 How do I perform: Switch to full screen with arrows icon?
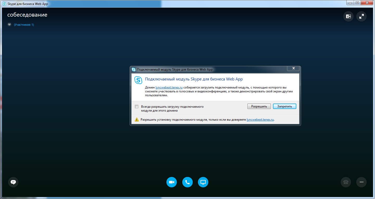click(x=361, y=16)
